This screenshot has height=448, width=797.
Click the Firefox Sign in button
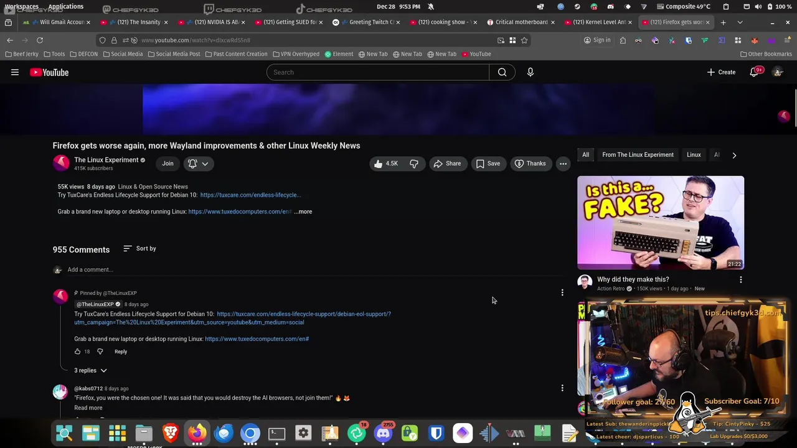coord(597,40)
